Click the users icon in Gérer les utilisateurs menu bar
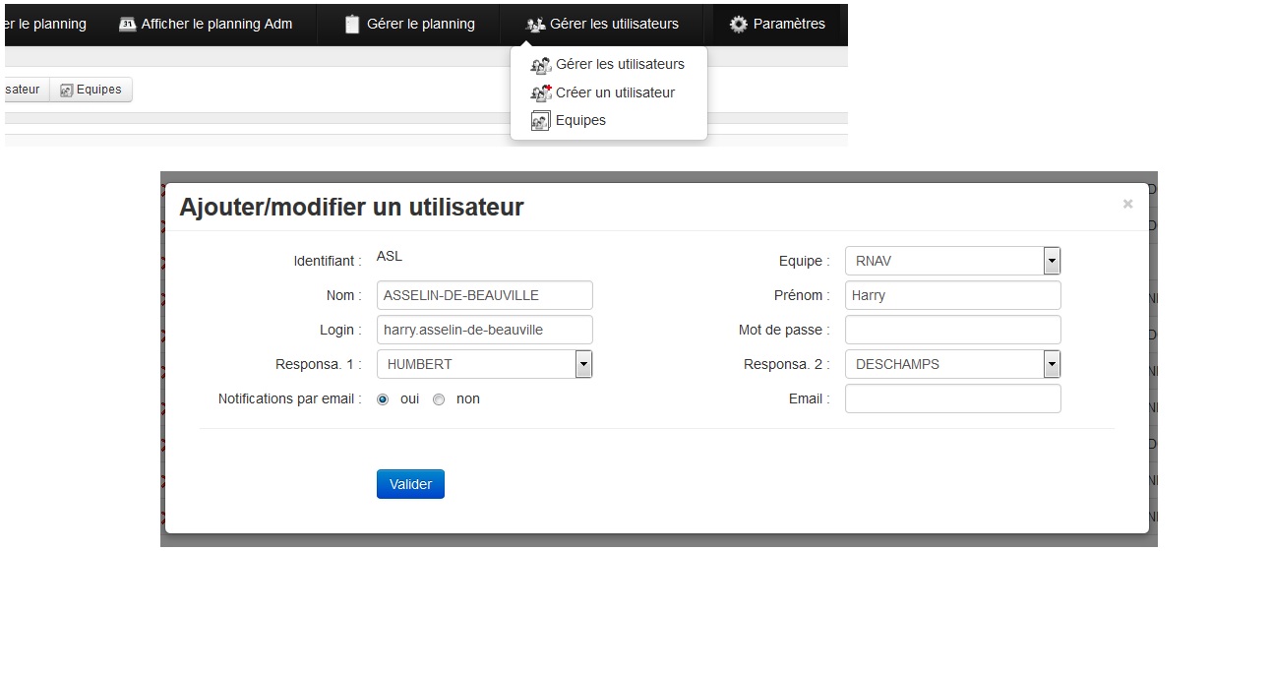This screenshot has height=673, width=1271. [x=534, y=24]
